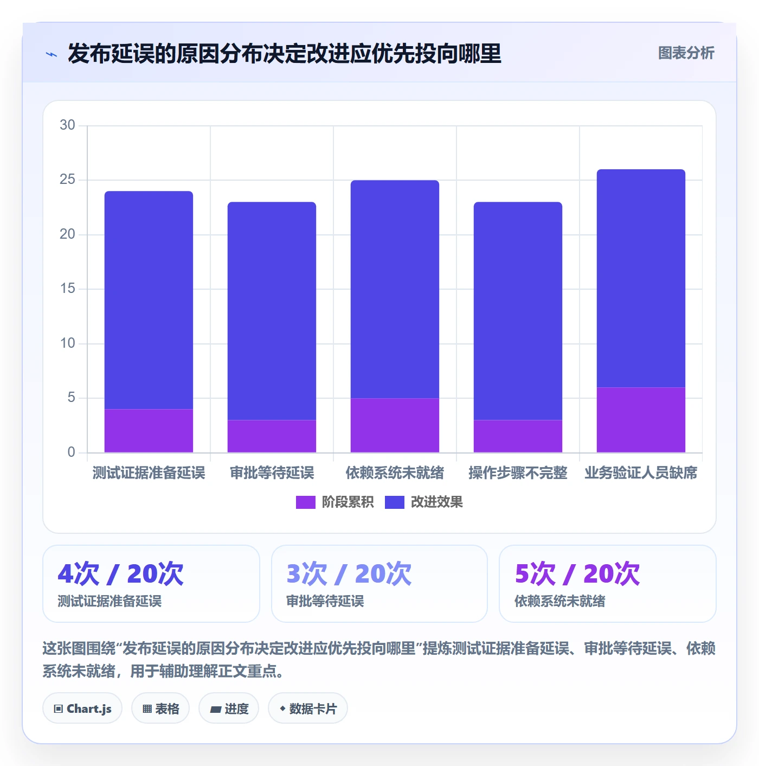Click the purple bar segment for 依赖系统未就绪
Viewport: 759px width, 766px height.
395,425
